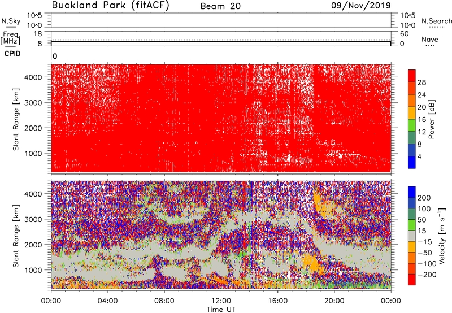This screenshot has height=313, width=452.
Task: Click the blue bottom segment of Power colorbar
Action: (x=412, y=162)
